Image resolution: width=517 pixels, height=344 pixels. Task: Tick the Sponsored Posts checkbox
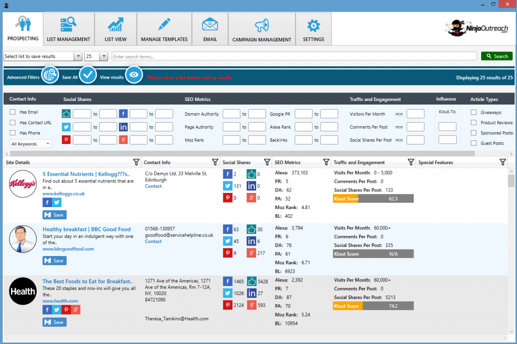(x=474, y=132)
